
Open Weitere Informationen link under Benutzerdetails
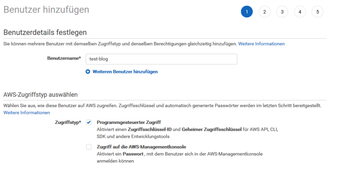pos(262,44)
